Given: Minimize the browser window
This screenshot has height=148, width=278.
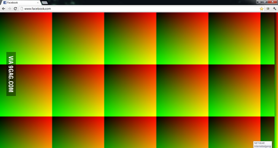Looking at the screenshot, I should point(260,2).
